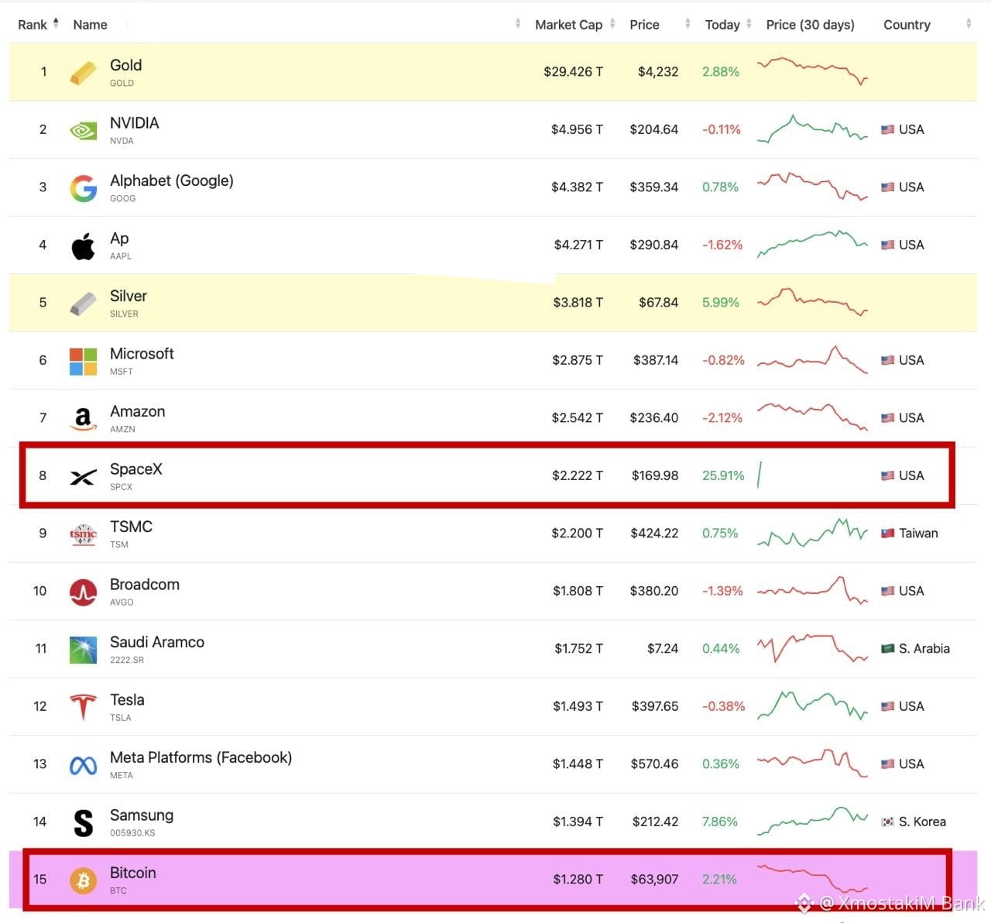Open the TSMC company link
Viewport: 991px width, 923px height.
131,527
